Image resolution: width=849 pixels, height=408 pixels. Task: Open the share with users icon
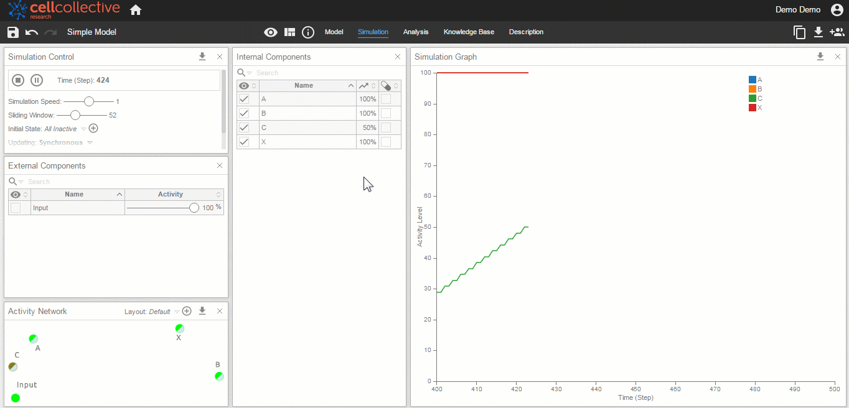(837, 32)
